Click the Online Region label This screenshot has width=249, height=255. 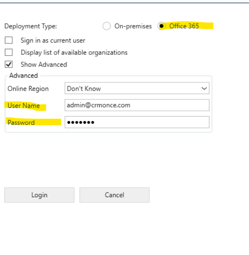pos(28,89)
